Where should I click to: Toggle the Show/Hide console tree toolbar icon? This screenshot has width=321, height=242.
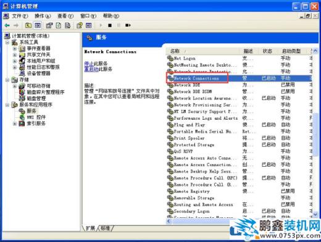pyautogui.click(x=38, y=25)
